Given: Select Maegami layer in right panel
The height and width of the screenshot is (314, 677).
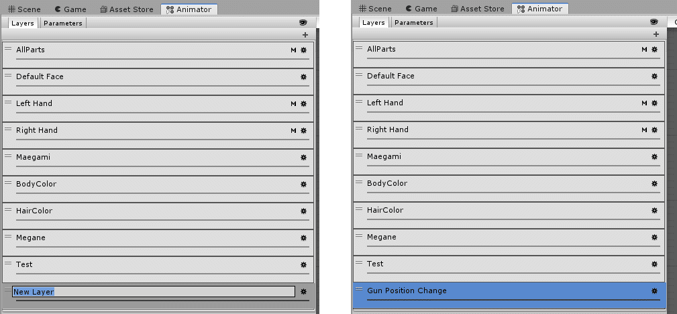Looking at the screenshot, I should pyautogui.click(x=509, y=162).
